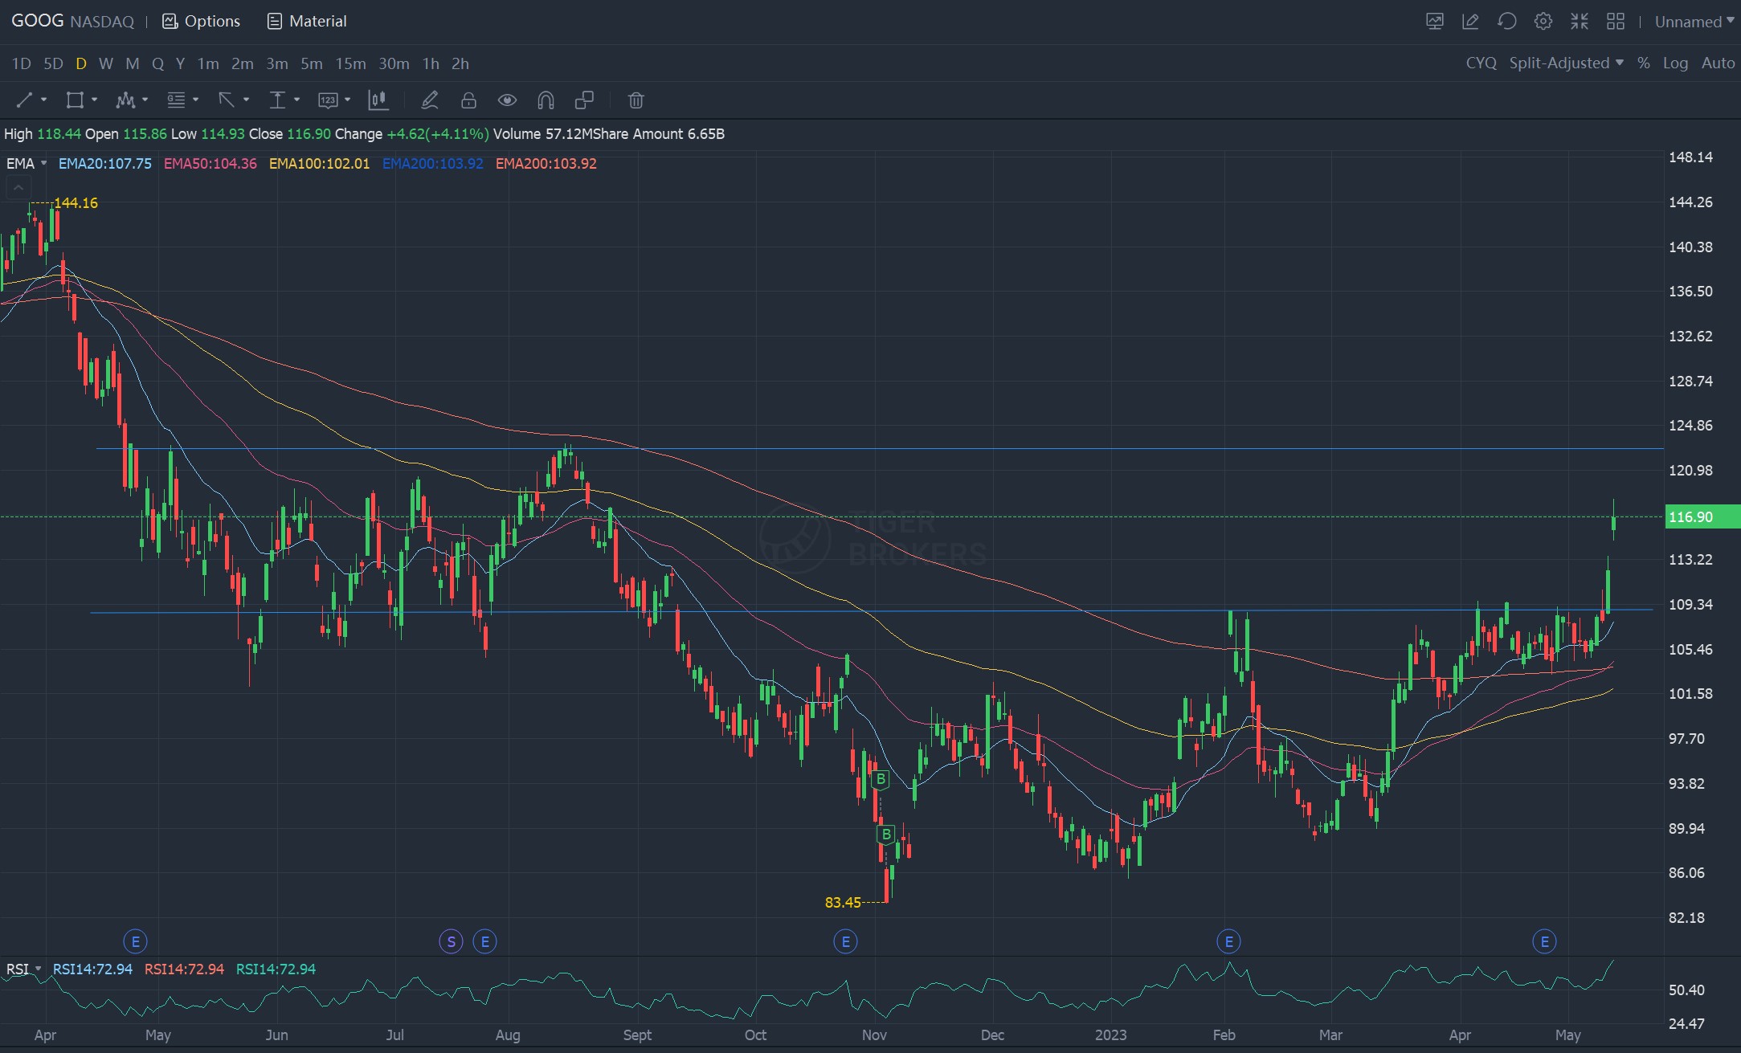1741x1053 pixels.
Task: Switch to 30m interval
Action: click(394, 63)
